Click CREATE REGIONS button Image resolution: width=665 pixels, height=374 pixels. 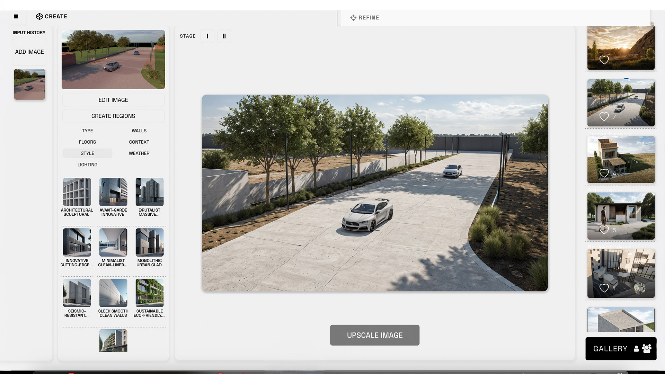pyautogui.click(x=113, y=116)
